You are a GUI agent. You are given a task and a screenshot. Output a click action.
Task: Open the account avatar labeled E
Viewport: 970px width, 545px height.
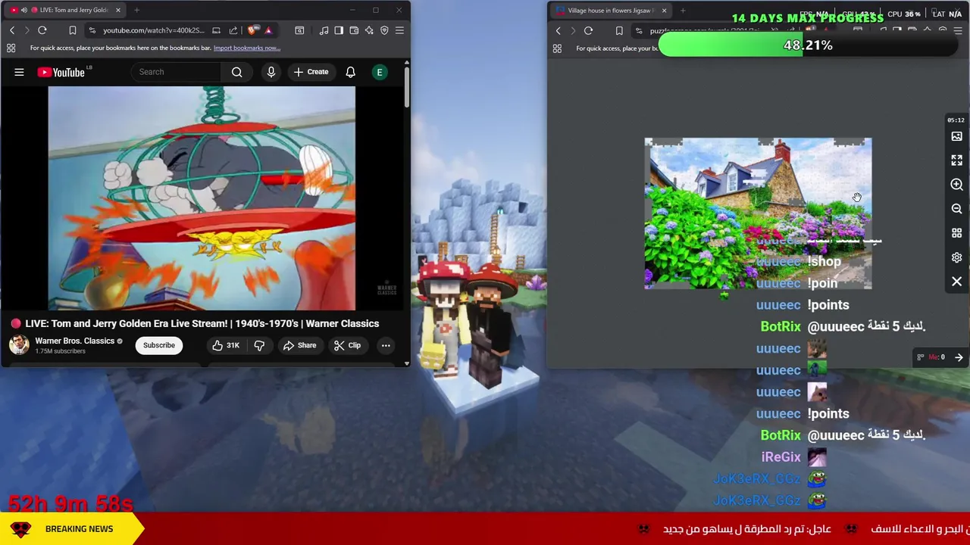click(380, 72)
